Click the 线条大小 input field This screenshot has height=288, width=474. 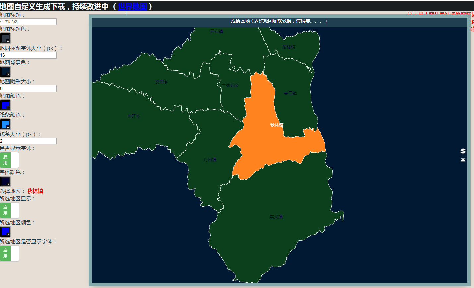(x=28, y=141)
